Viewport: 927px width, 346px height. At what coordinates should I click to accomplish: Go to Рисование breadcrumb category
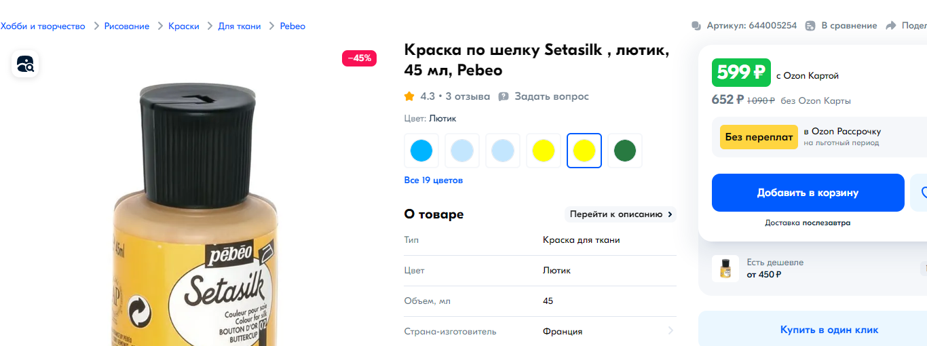127,26
